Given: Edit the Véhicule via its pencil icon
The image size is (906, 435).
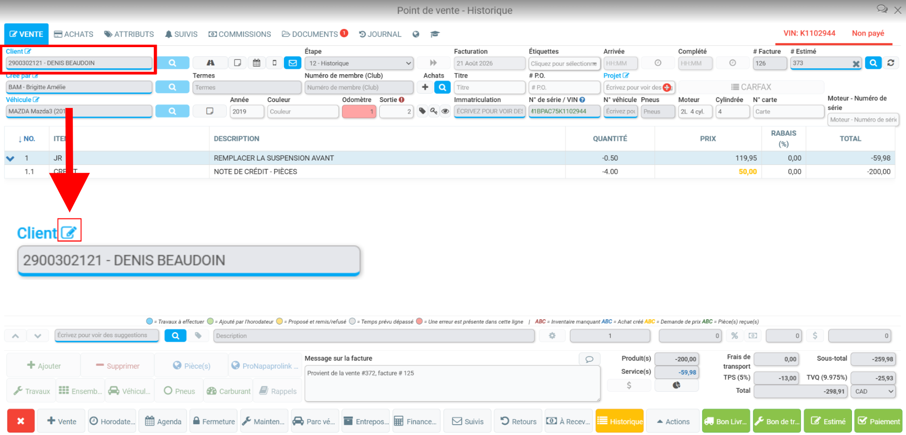Looking at the screenshot, I should (36, 100).
